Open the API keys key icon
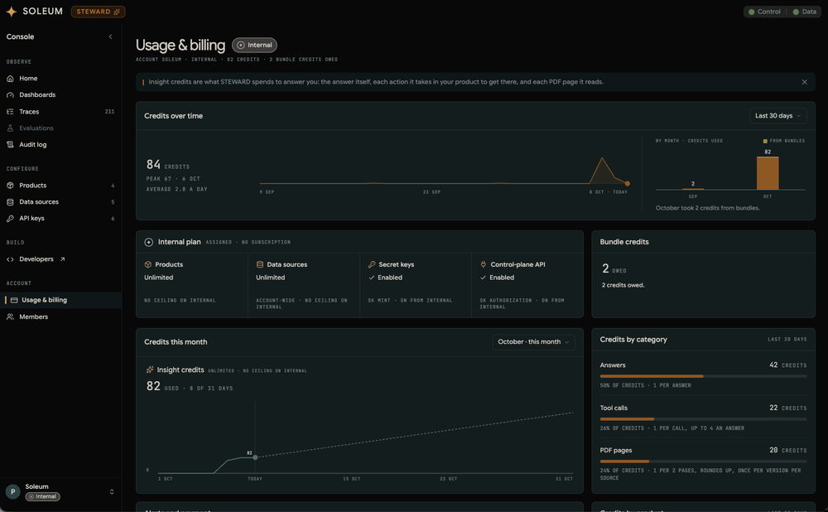This screenshot has width=828, height=512. (10, 218)
